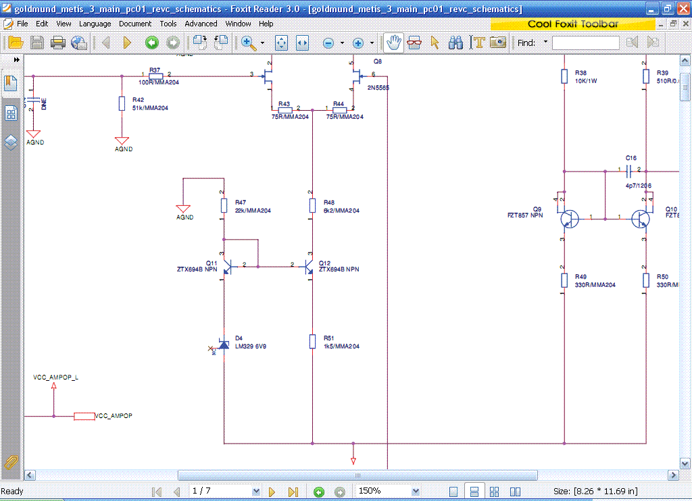The height and width of the screenshot is (501, 692).
Task: Print the schematic with printer icon
Action: (x=58, y=43)
